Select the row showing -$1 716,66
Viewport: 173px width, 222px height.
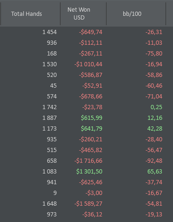tap(86, 161)
